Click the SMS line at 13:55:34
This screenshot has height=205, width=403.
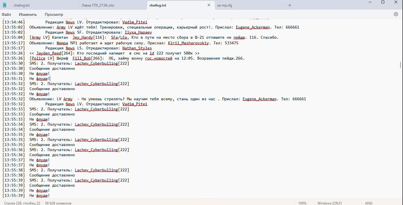coord(79,125)
